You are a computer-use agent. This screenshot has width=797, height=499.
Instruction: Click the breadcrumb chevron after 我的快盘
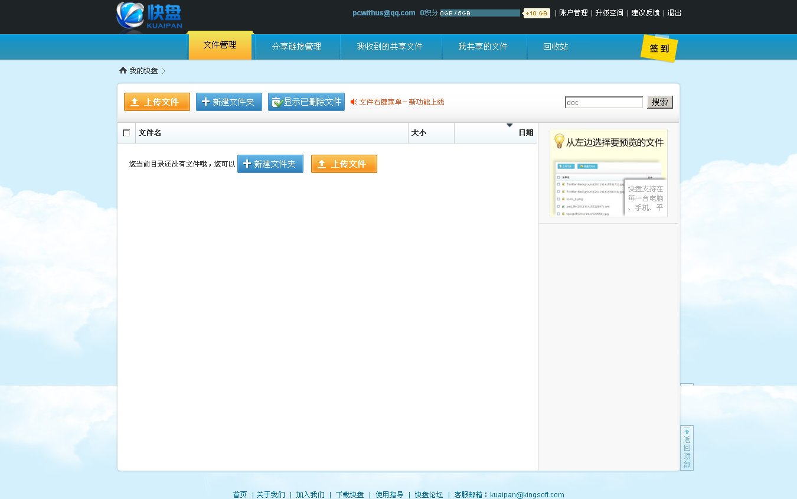(x=164, y=71)
